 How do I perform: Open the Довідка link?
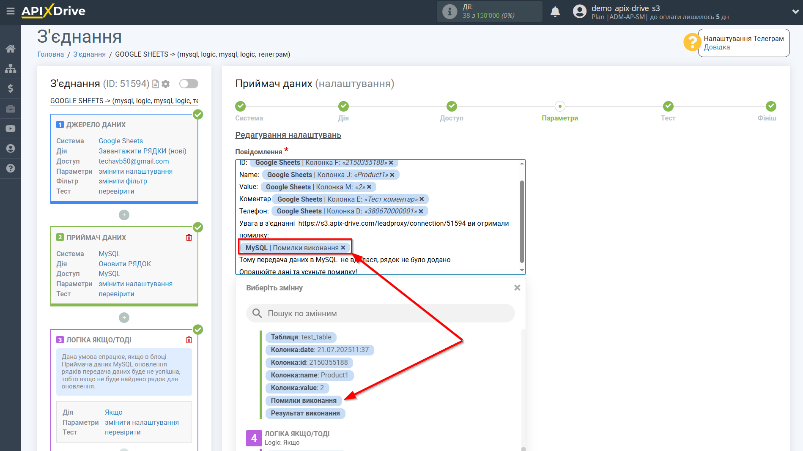coord(717,47)
